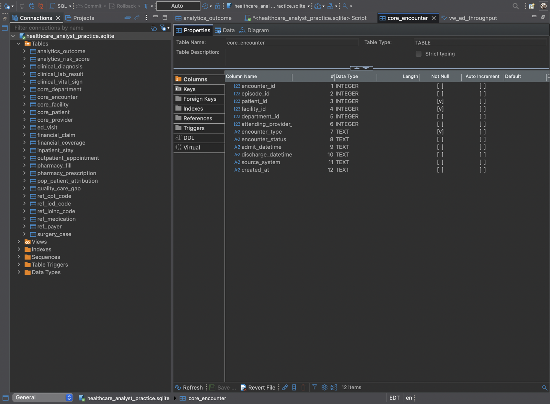Select the Foreign Keys section
550x404 pixels.
[199, 99]
